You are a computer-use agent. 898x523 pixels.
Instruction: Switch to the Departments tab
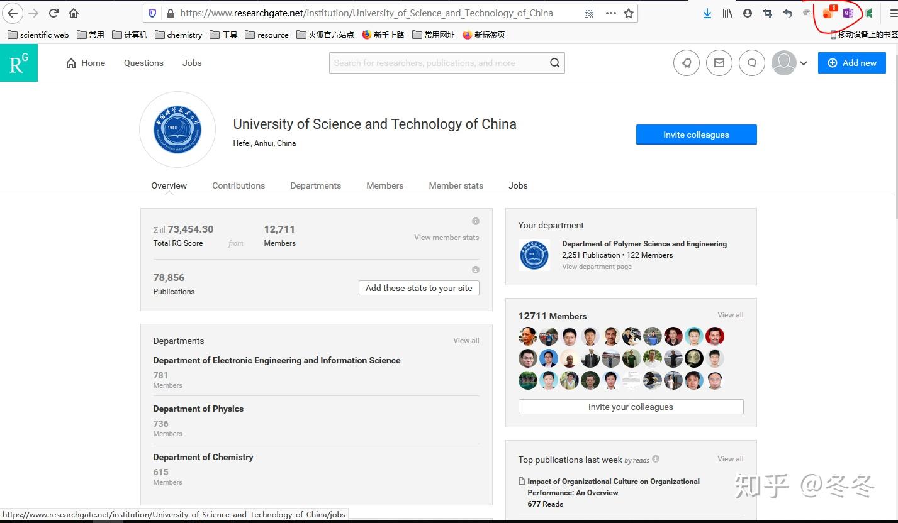coord(315,185)
